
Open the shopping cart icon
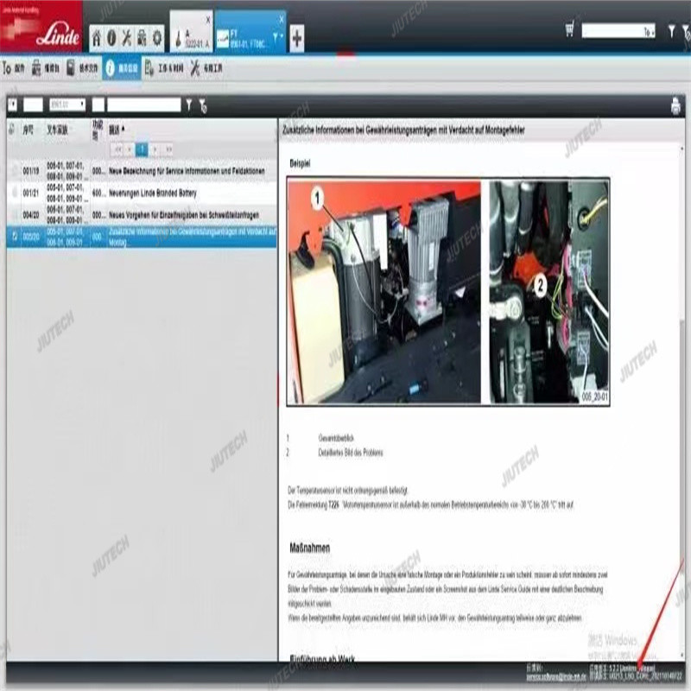coord(569,30)
